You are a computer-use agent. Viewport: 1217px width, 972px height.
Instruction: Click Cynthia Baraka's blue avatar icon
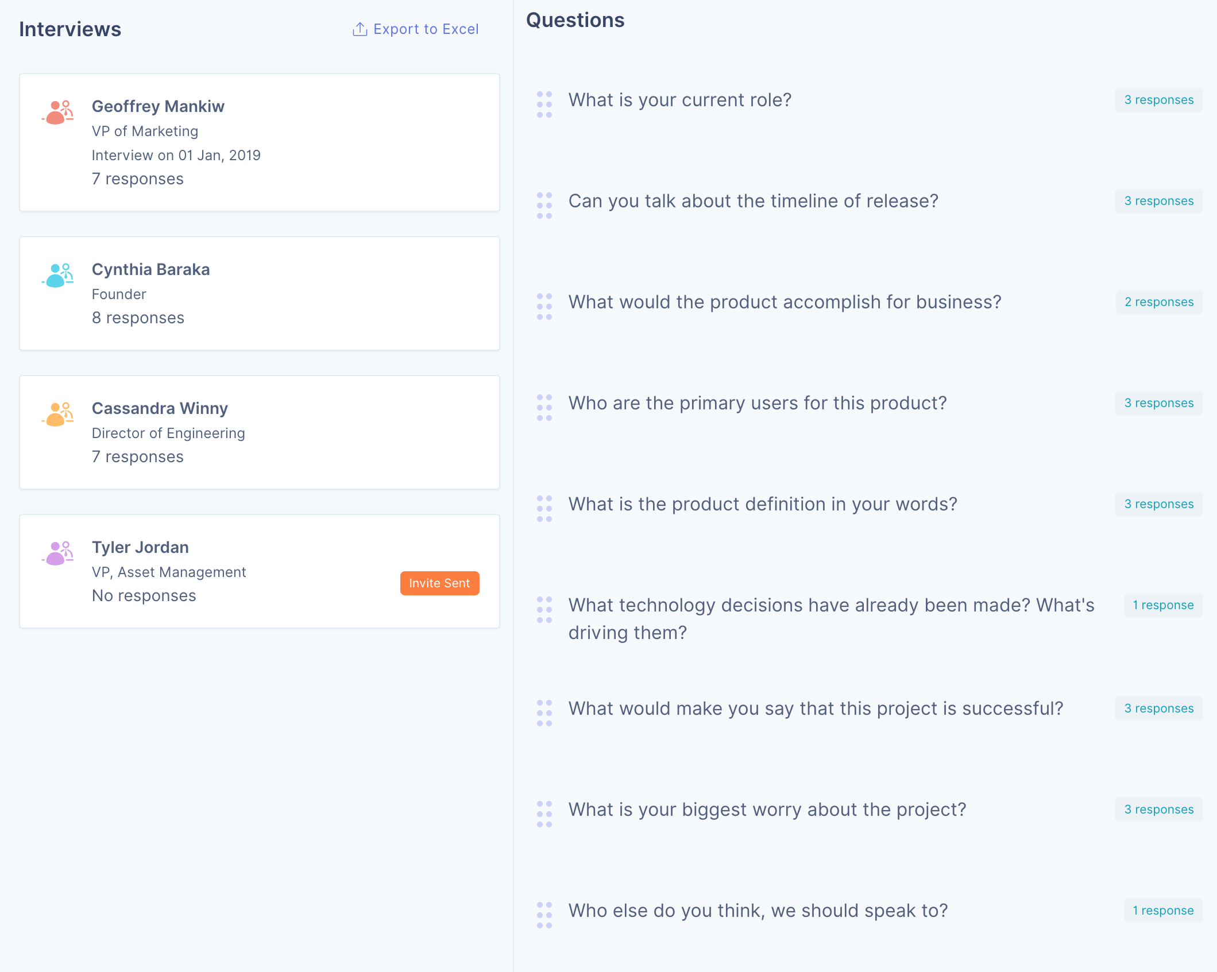tap(57, 276)
